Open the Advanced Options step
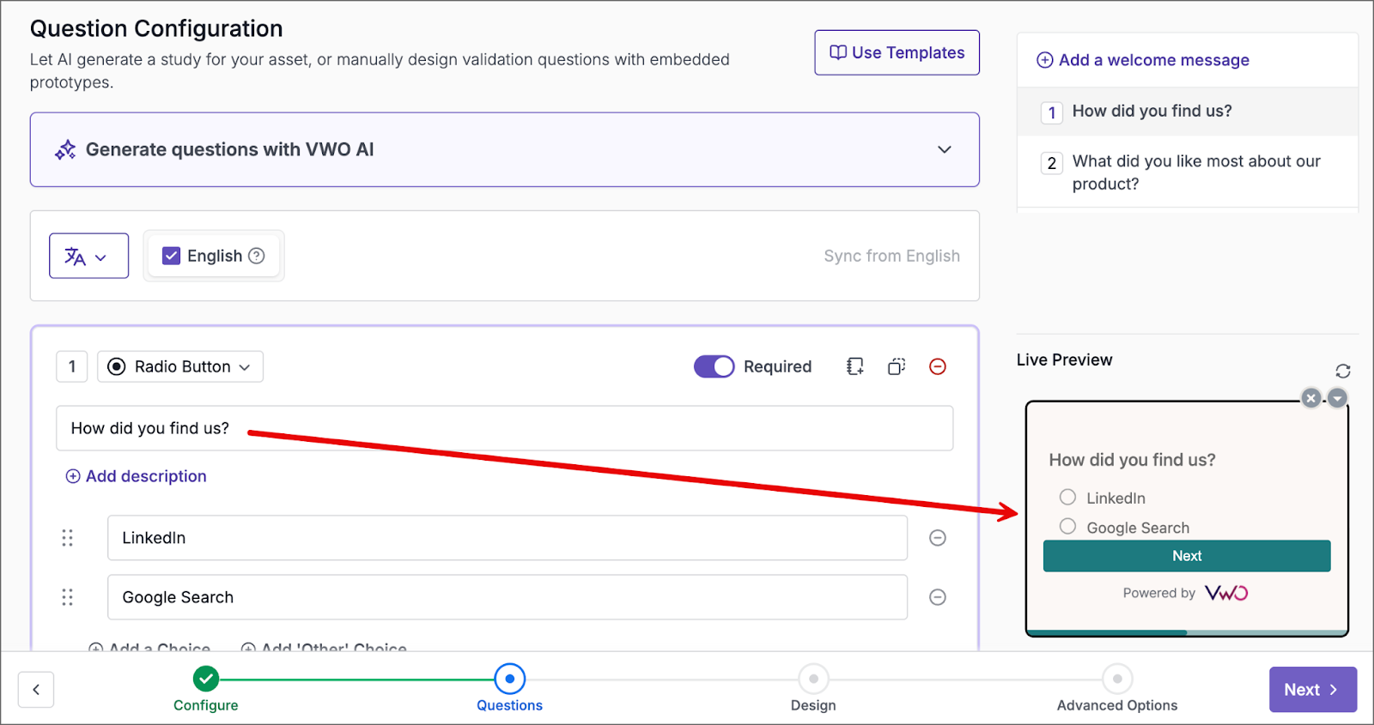Image resolution: width=1374 pixels, height=725 pixels. pos(1117,680)
